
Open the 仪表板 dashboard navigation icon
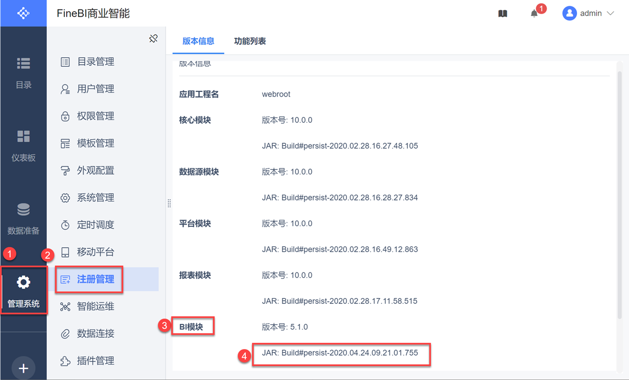click(x=23, y=136)
